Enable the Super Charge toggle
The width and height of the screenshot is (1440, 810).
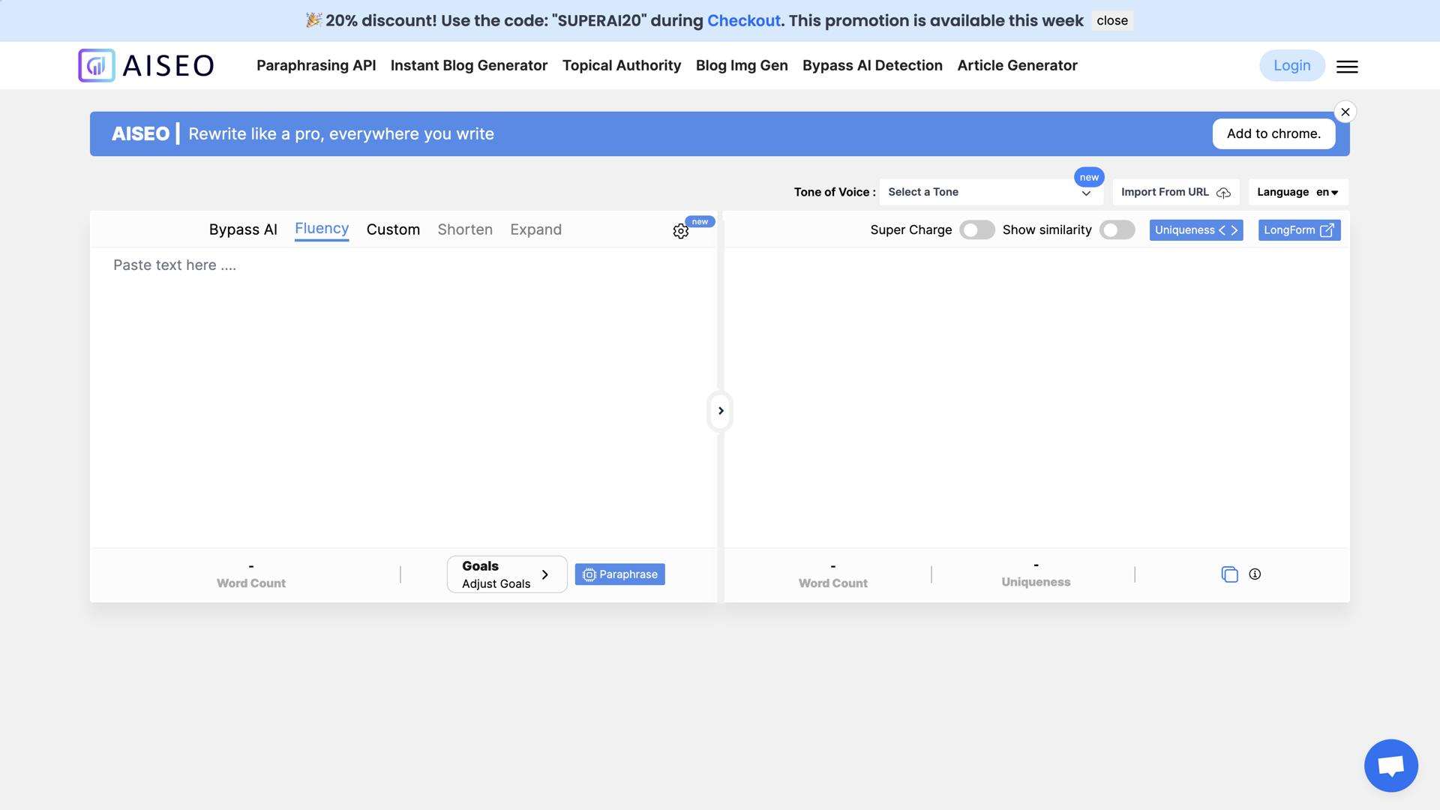point(977,230)
